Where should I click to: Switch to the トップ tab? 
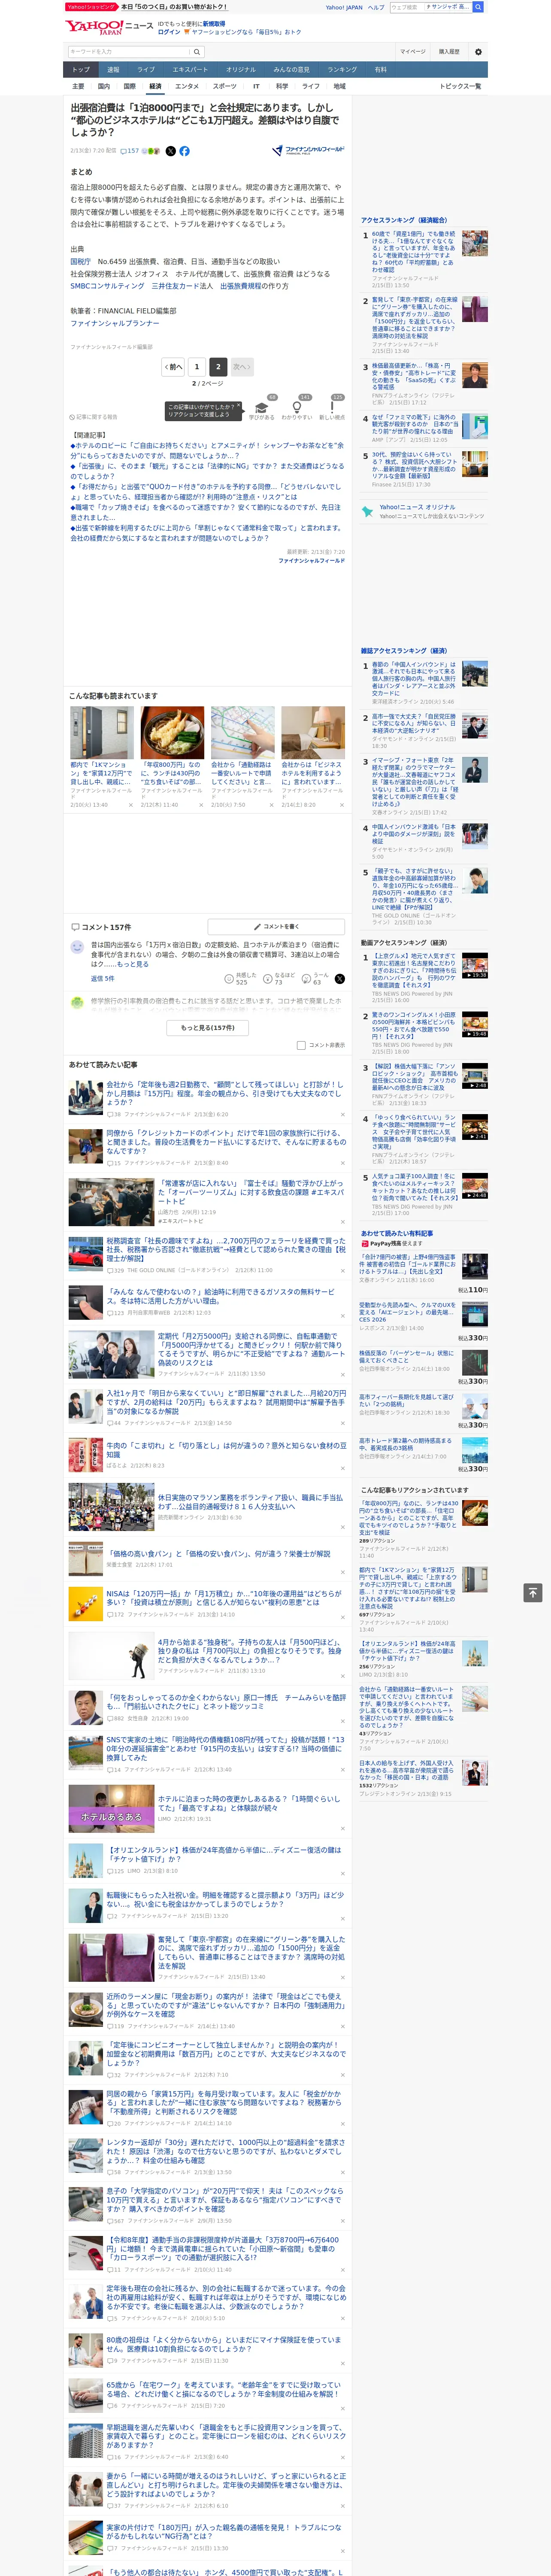(81, 70)
